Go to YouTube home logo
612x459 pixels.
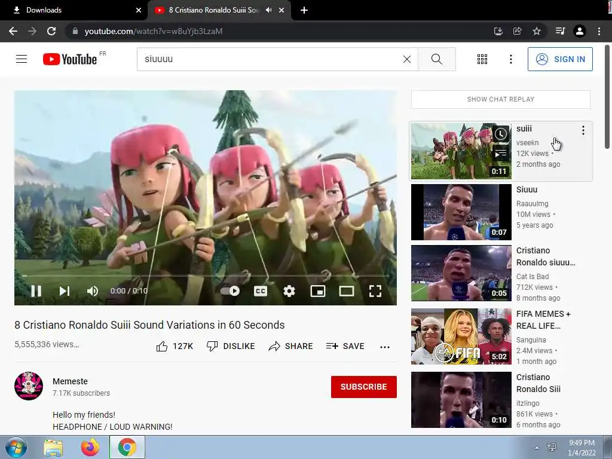(x=70, y=59)
